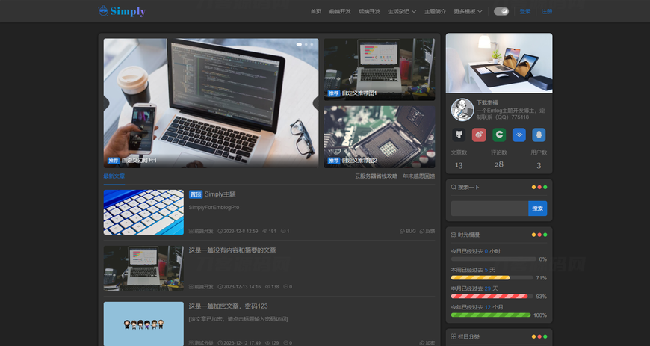Click the red Weibo social icon
This screenshot has height=346, width=650.
coord(479,135)
